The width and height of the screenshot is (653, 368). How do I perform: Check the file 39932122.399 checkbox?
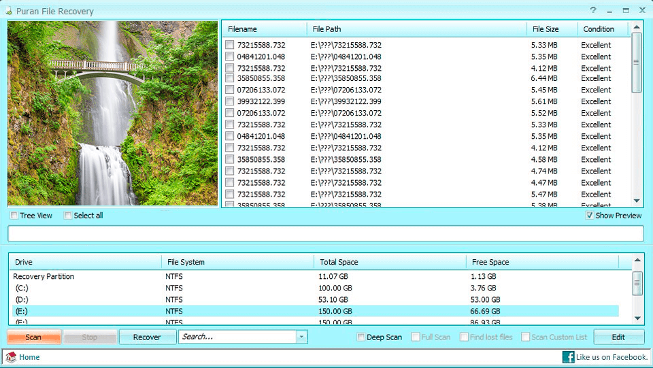tap(230, 101)
